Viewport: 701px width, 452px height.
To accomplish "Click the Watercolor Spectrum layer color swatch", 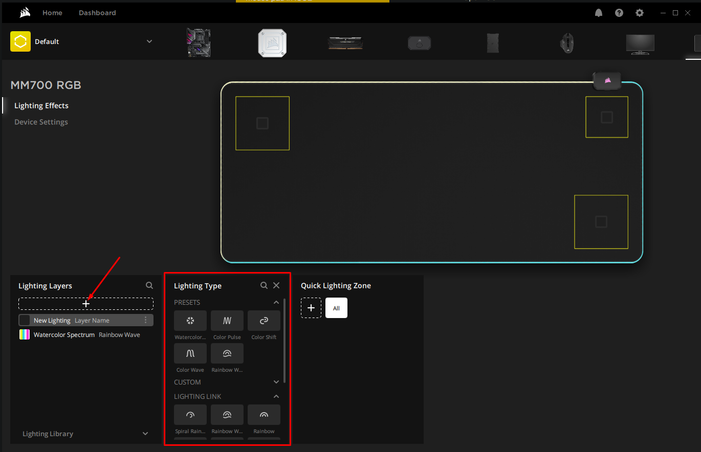I will coord(24,334).
